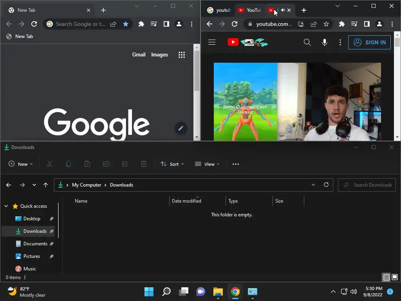The image size is (401, 301).
Task: Add new tab in YouTube Chrome window
Action: (x=304, y=10)
